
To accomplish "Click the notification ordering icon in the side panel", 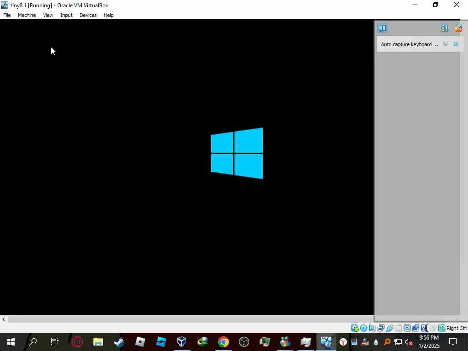I will pyautogui.click(x=445, y=28).
